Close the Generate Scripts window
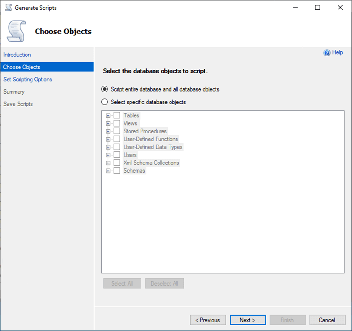Image resolution: width=352 pixels, height=331 pixels. [x=340, y=8]
